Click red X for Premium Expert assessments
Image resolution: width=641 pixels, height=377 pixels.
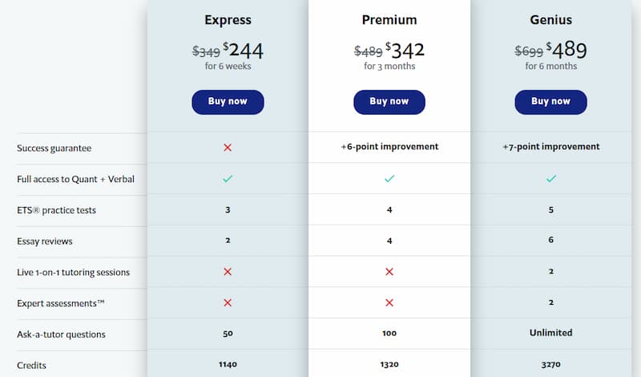point(389,303)
